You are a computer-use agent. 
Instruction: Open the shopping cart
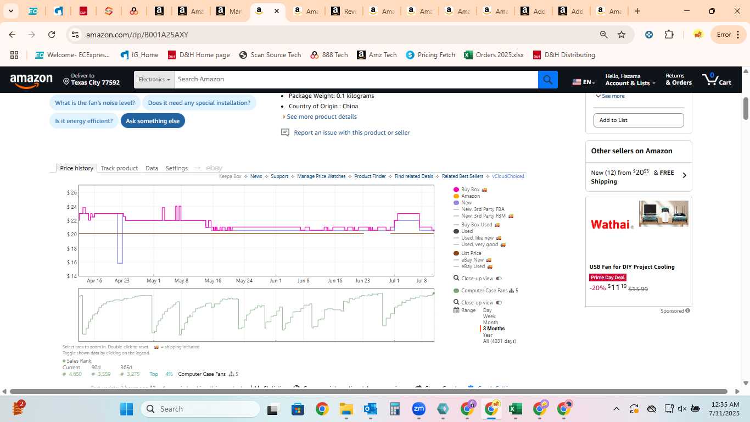click(717, 80)
